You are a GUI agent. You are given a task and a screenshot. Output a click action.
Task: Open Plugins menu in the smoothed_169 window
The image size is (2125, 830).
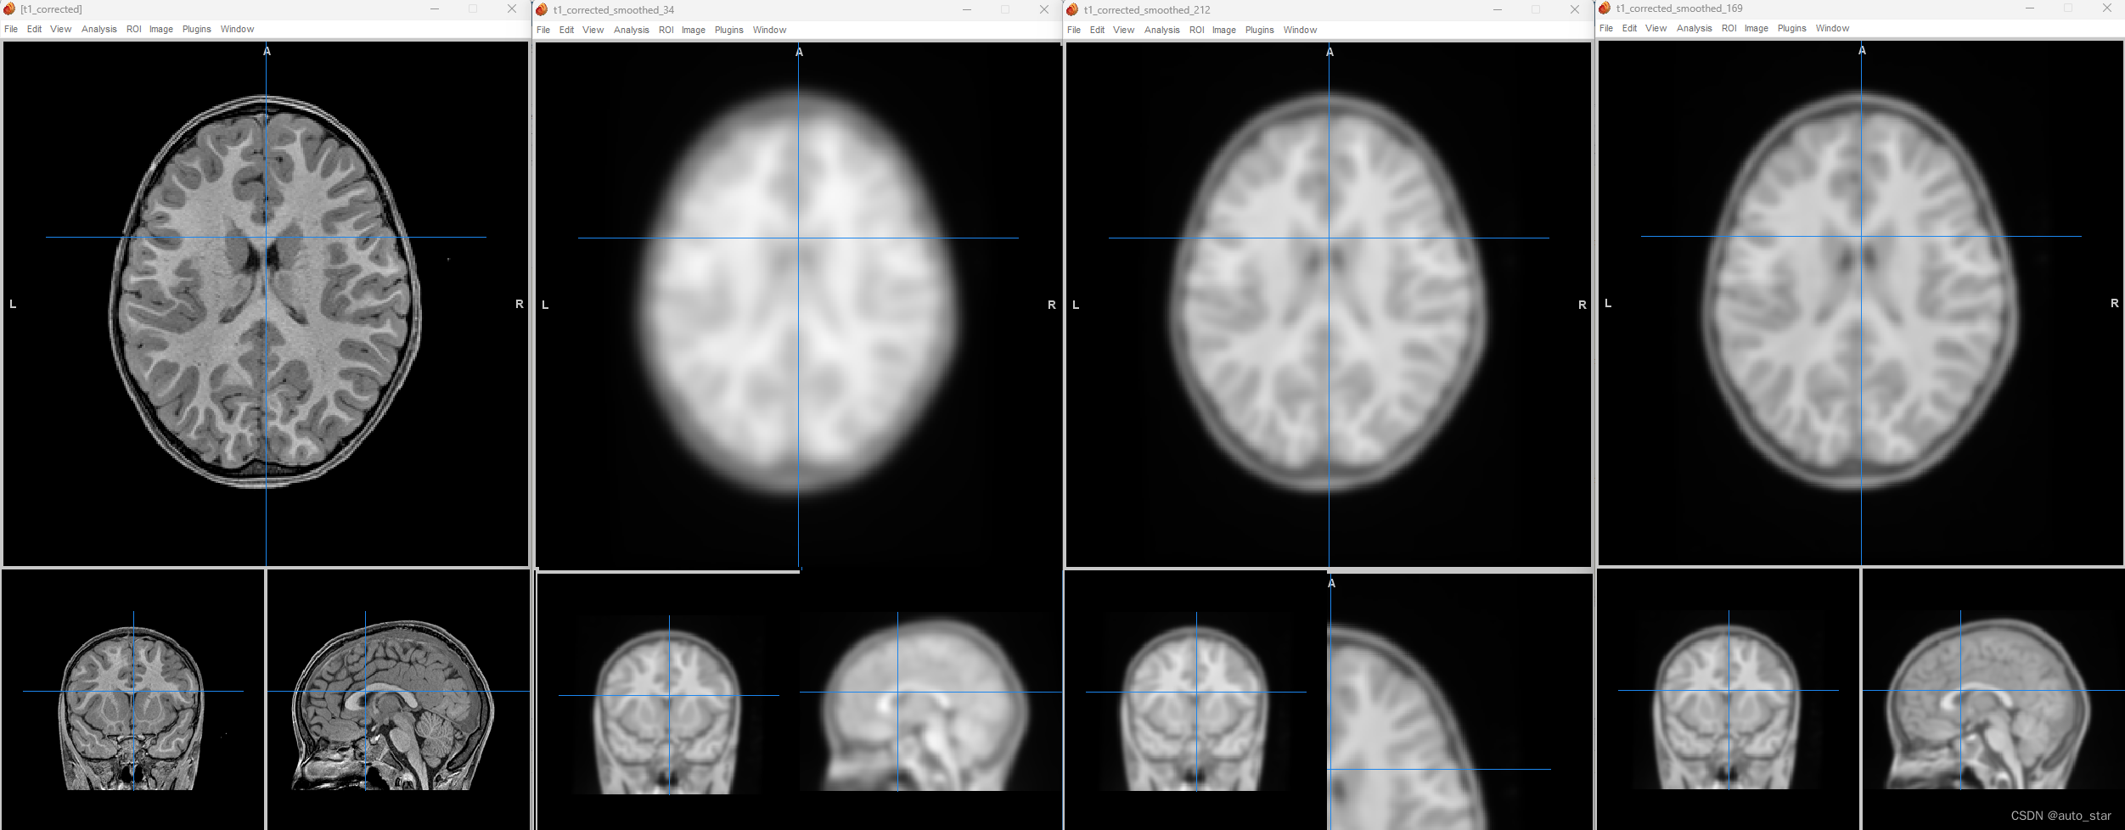click(1792, 28)
